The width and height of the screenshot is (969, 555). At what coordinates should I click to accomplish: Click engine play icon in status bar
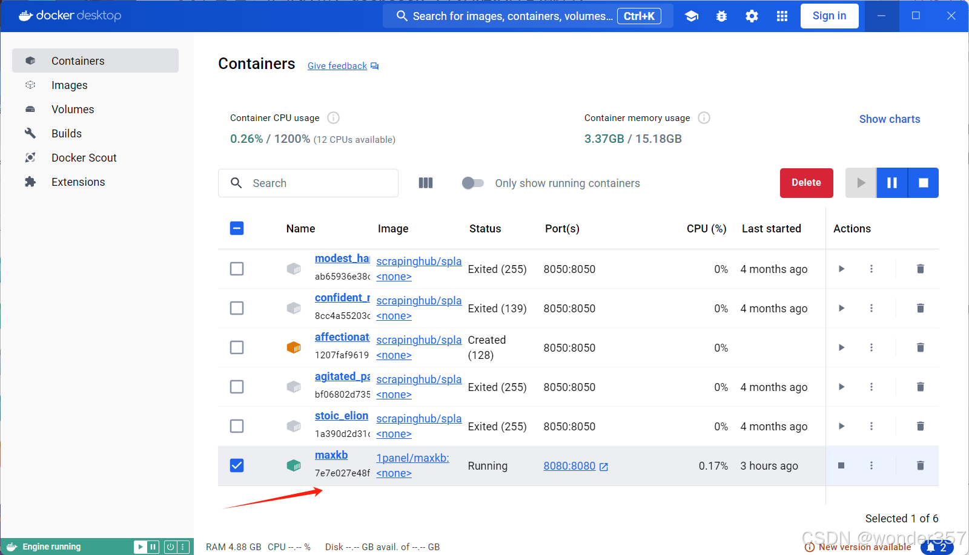(x=141, y=547)
